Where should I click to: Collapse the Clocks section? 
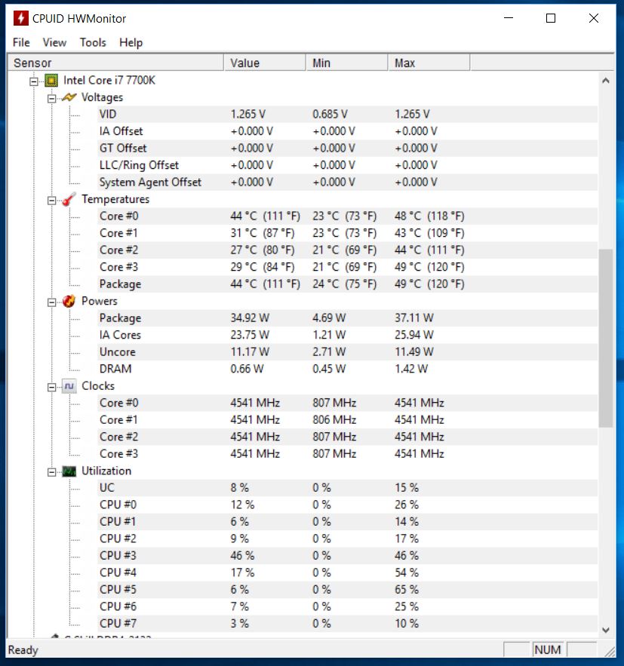pyautogui.click(x=52, y=387)
